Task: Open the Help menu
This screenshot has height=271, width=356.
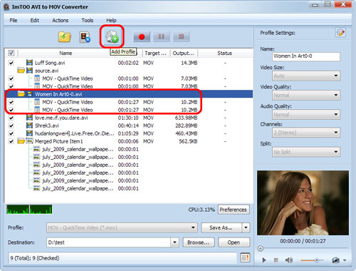Action: pyautogui.click(x=111, y=20)
